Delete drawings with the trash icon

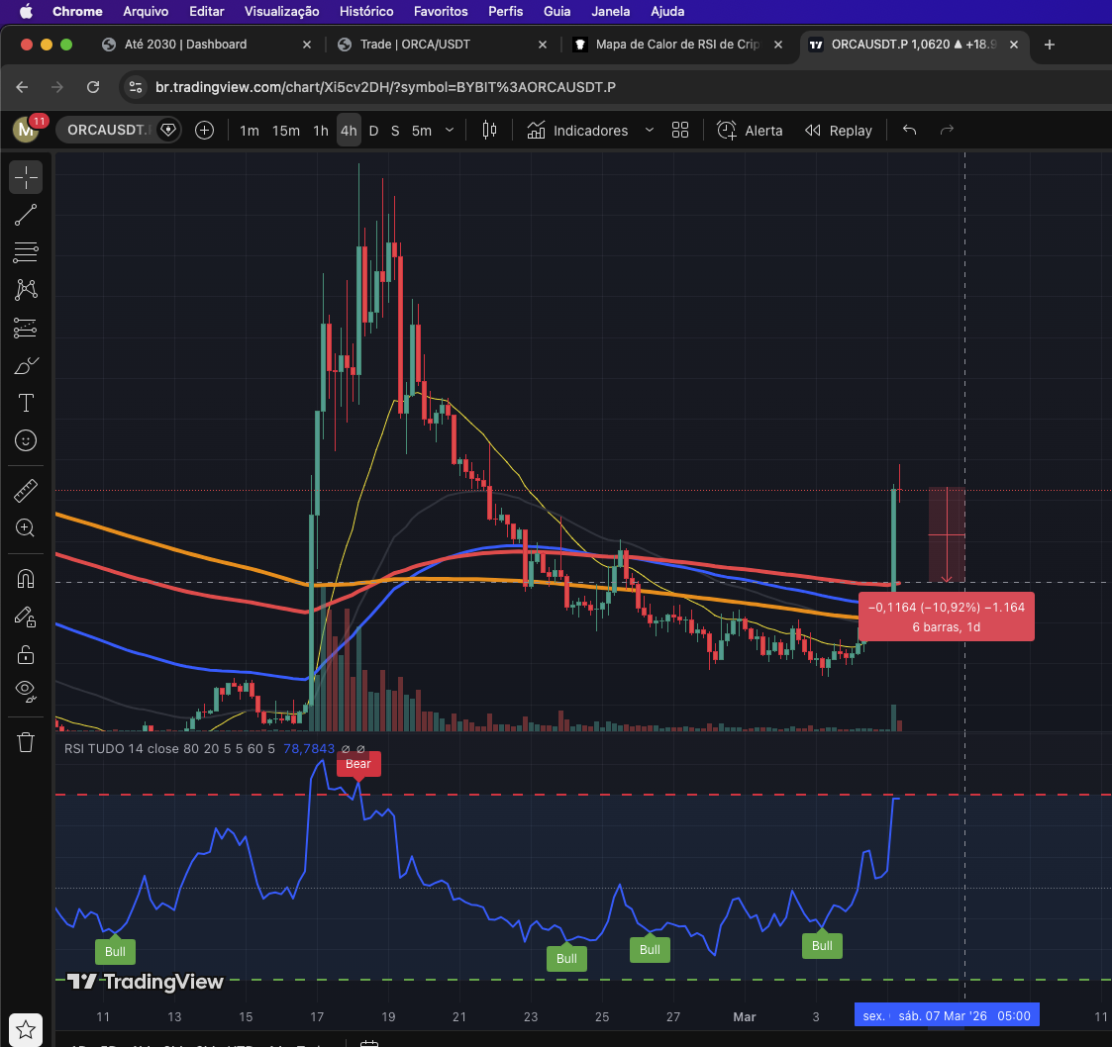pyautogui.click(x=26, y=741)
